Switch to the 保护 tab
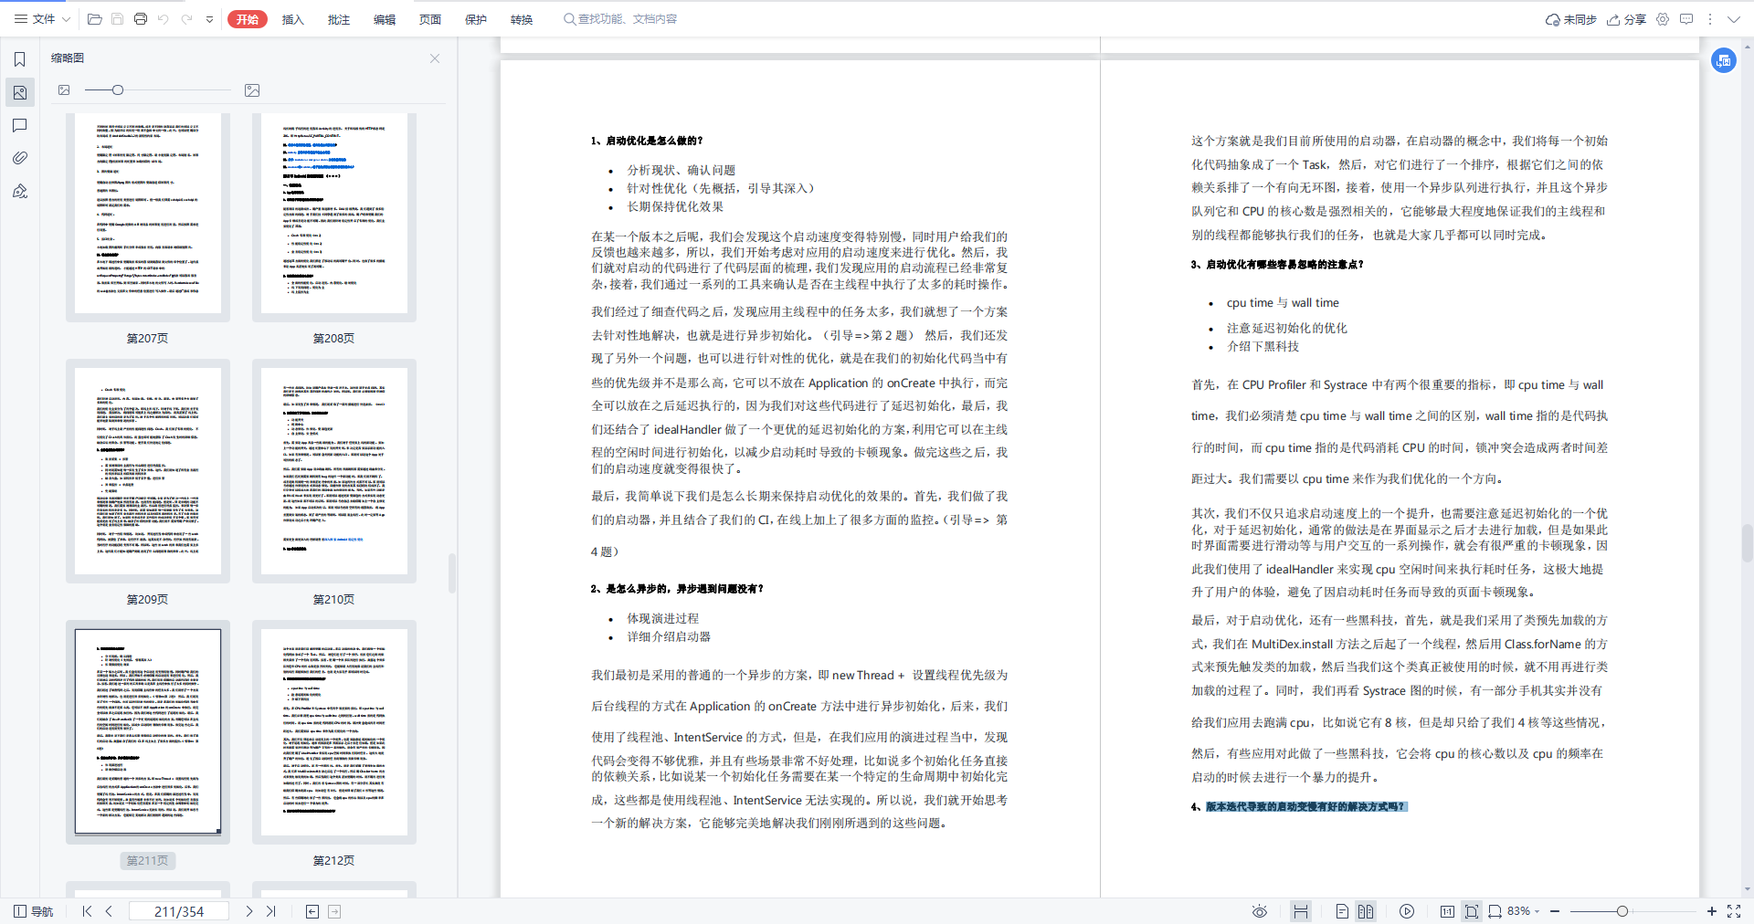Viewport: 1754px width, 924px height. (x=476, y=19)
